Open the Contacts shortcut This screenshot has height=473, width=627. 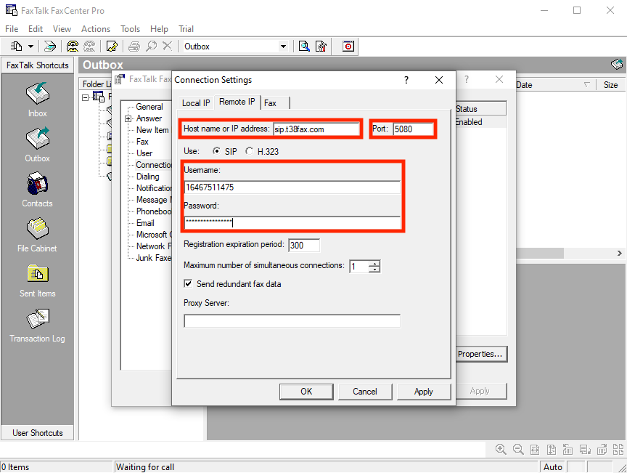[x=37, y=190]
